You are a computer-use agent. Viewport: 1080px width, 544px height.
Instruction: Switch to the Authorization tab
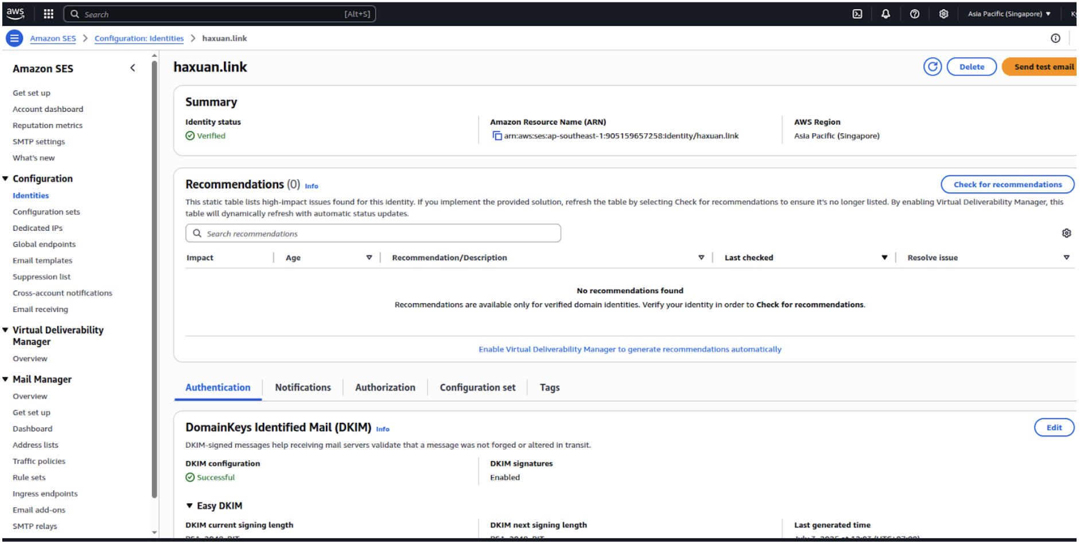[x=385, y=388]
